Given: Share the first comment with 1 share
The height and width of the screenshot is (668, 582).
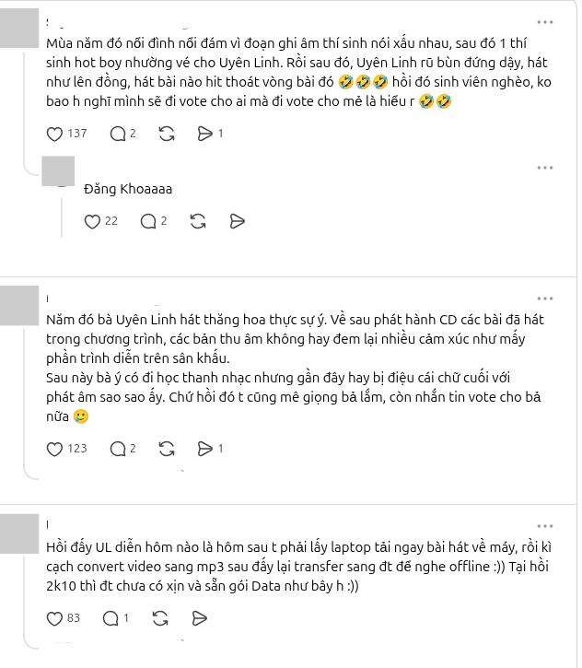Looking at the screenshot, I should click(204, 135).
